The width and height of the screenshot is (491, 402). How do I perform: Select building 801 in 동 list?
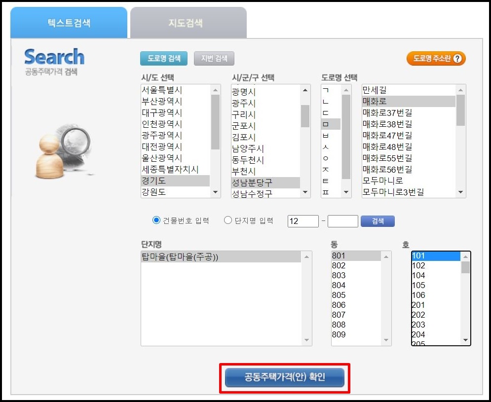point(356,256)
